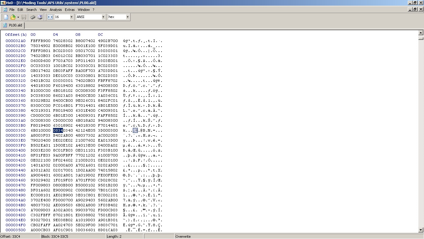This screenshot has width=424, height=239.
Task: Click hex group F6019400 in row 00003330
Action: click(x=63, y=86)
